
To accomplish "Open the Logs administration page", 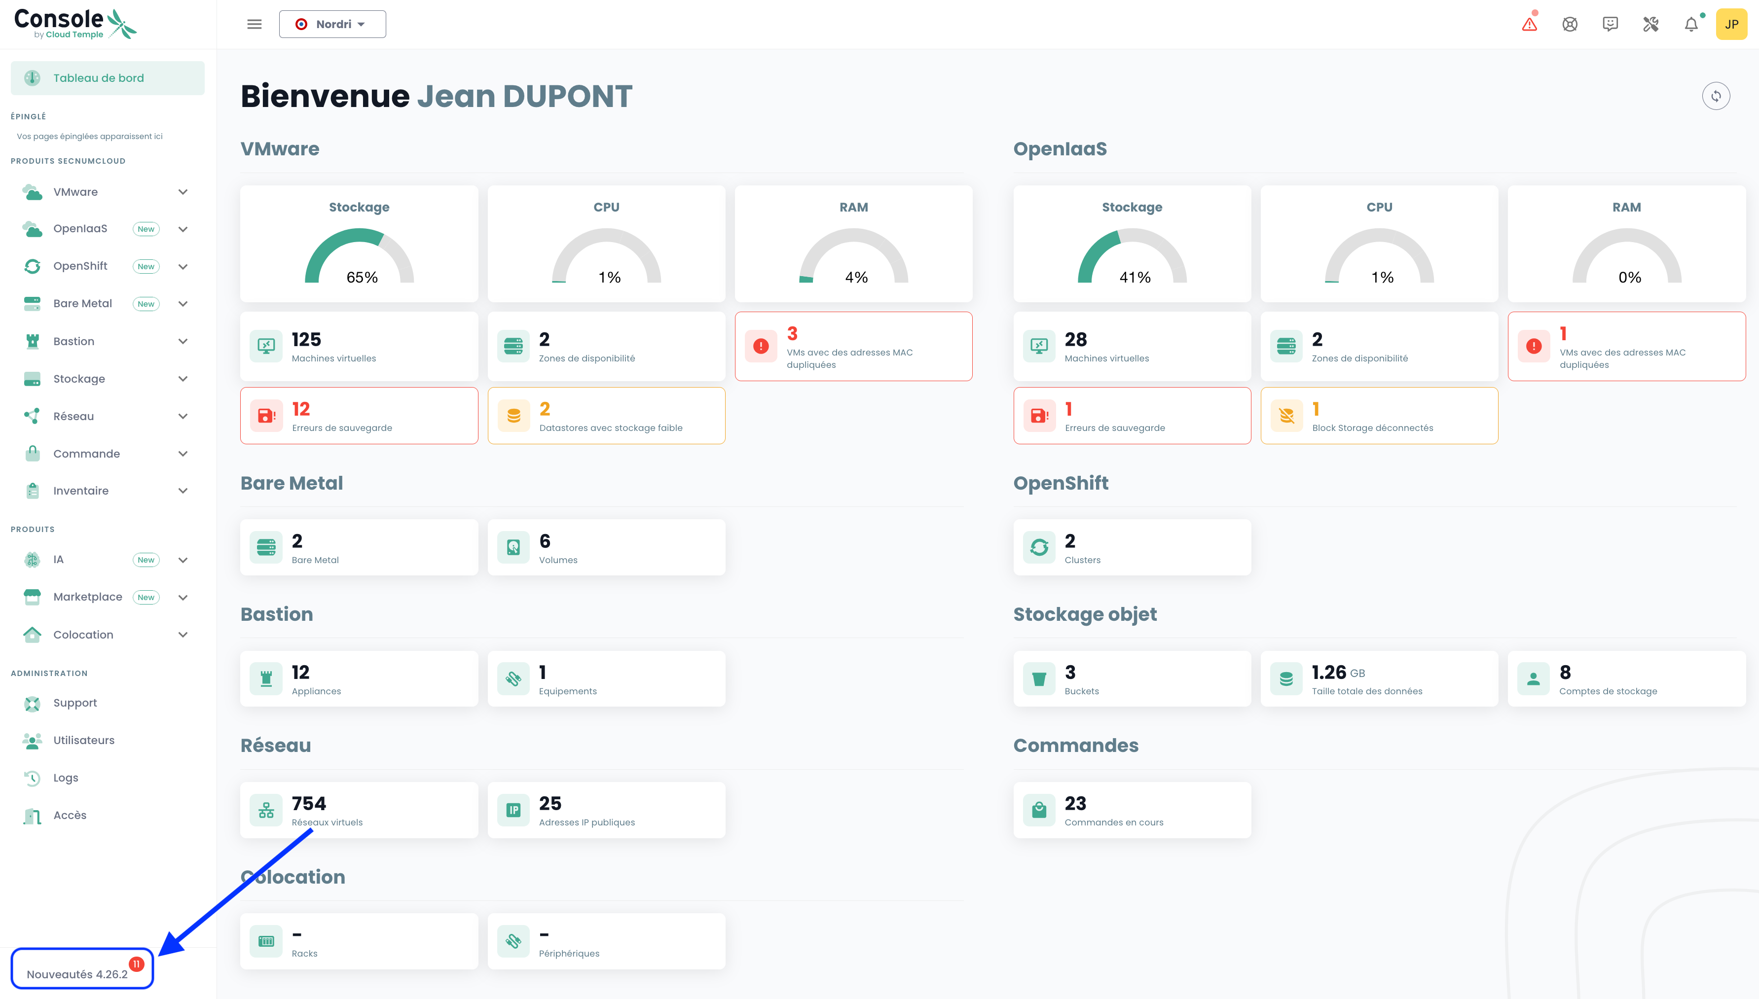I will tap(66, 778).
